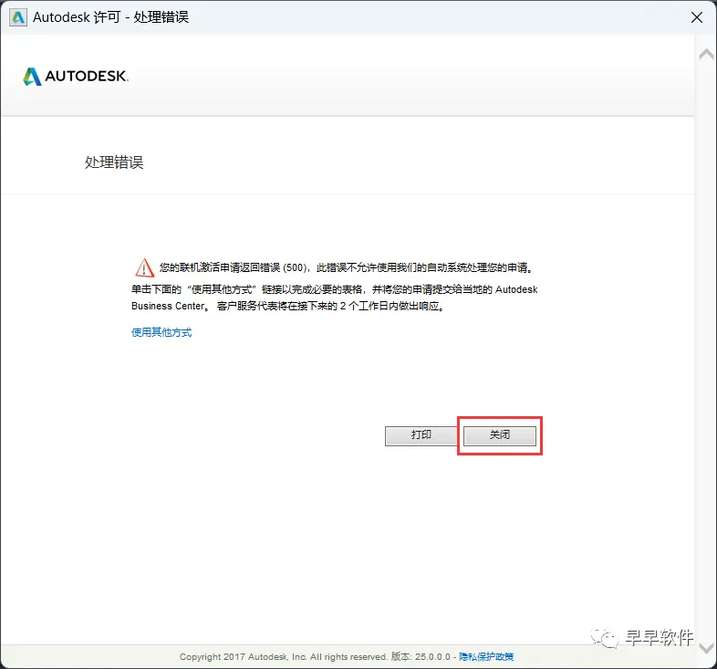Open the 隐私保护政策 link in footer
Image resolution: width=717 pixels, height=669 pixels.
486,656
